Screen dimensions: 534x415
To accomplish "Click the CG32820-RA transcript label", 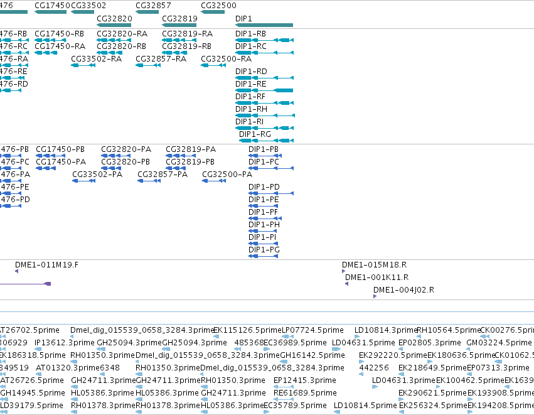I will click(122, 34).
